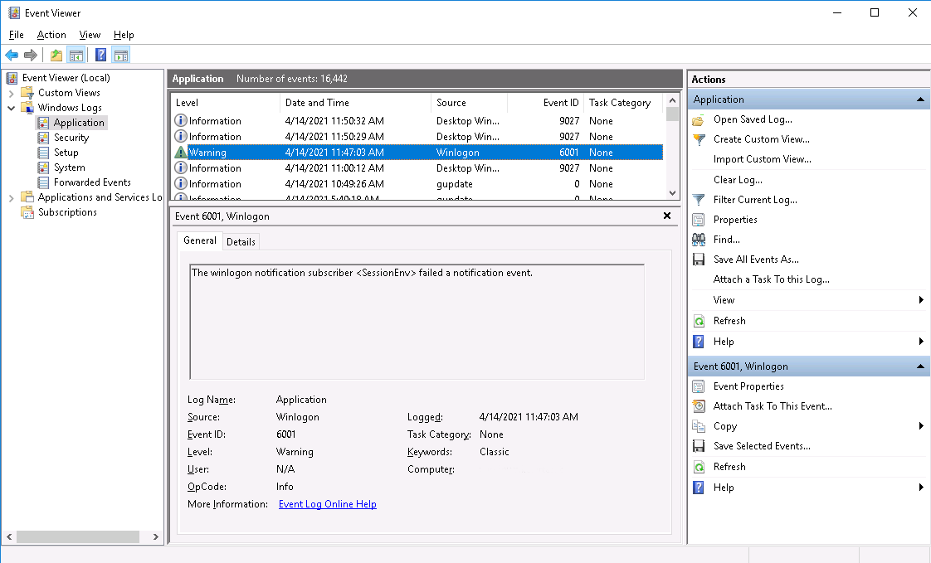The width and height of the screenshot is (931, 563).
Task: Select the Security log in tree
Action: [x=71, y=138]
